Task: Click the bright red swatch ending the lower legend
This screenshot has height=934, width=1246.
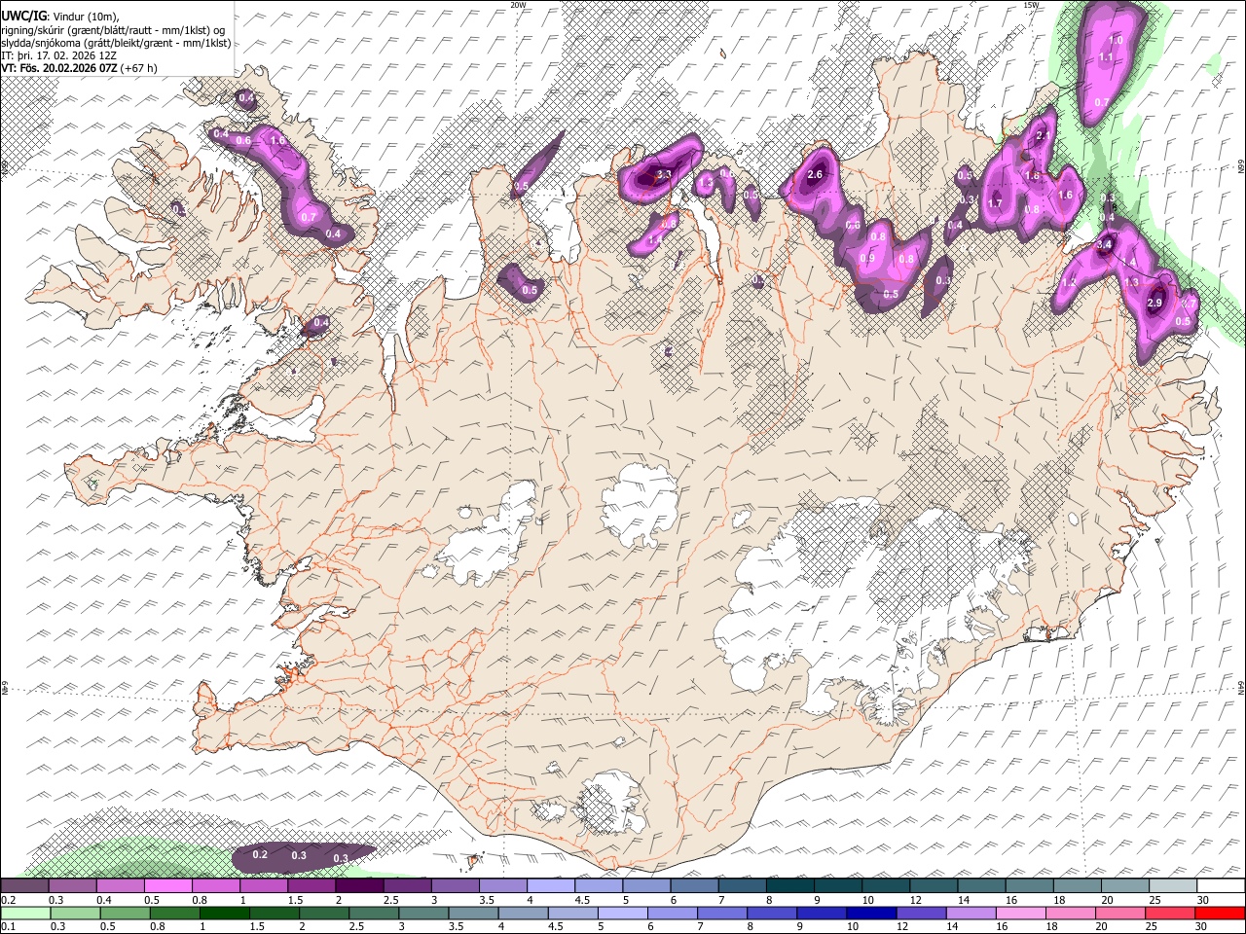Action: coord(1220,914)
